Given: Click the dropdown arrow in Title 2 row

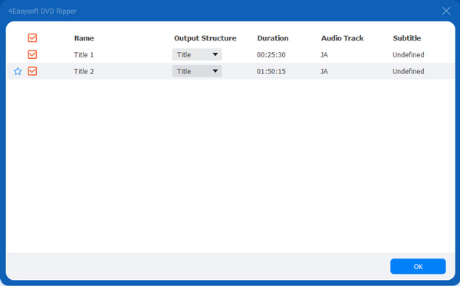Looking at the screenshot, I should click(215, 71).
